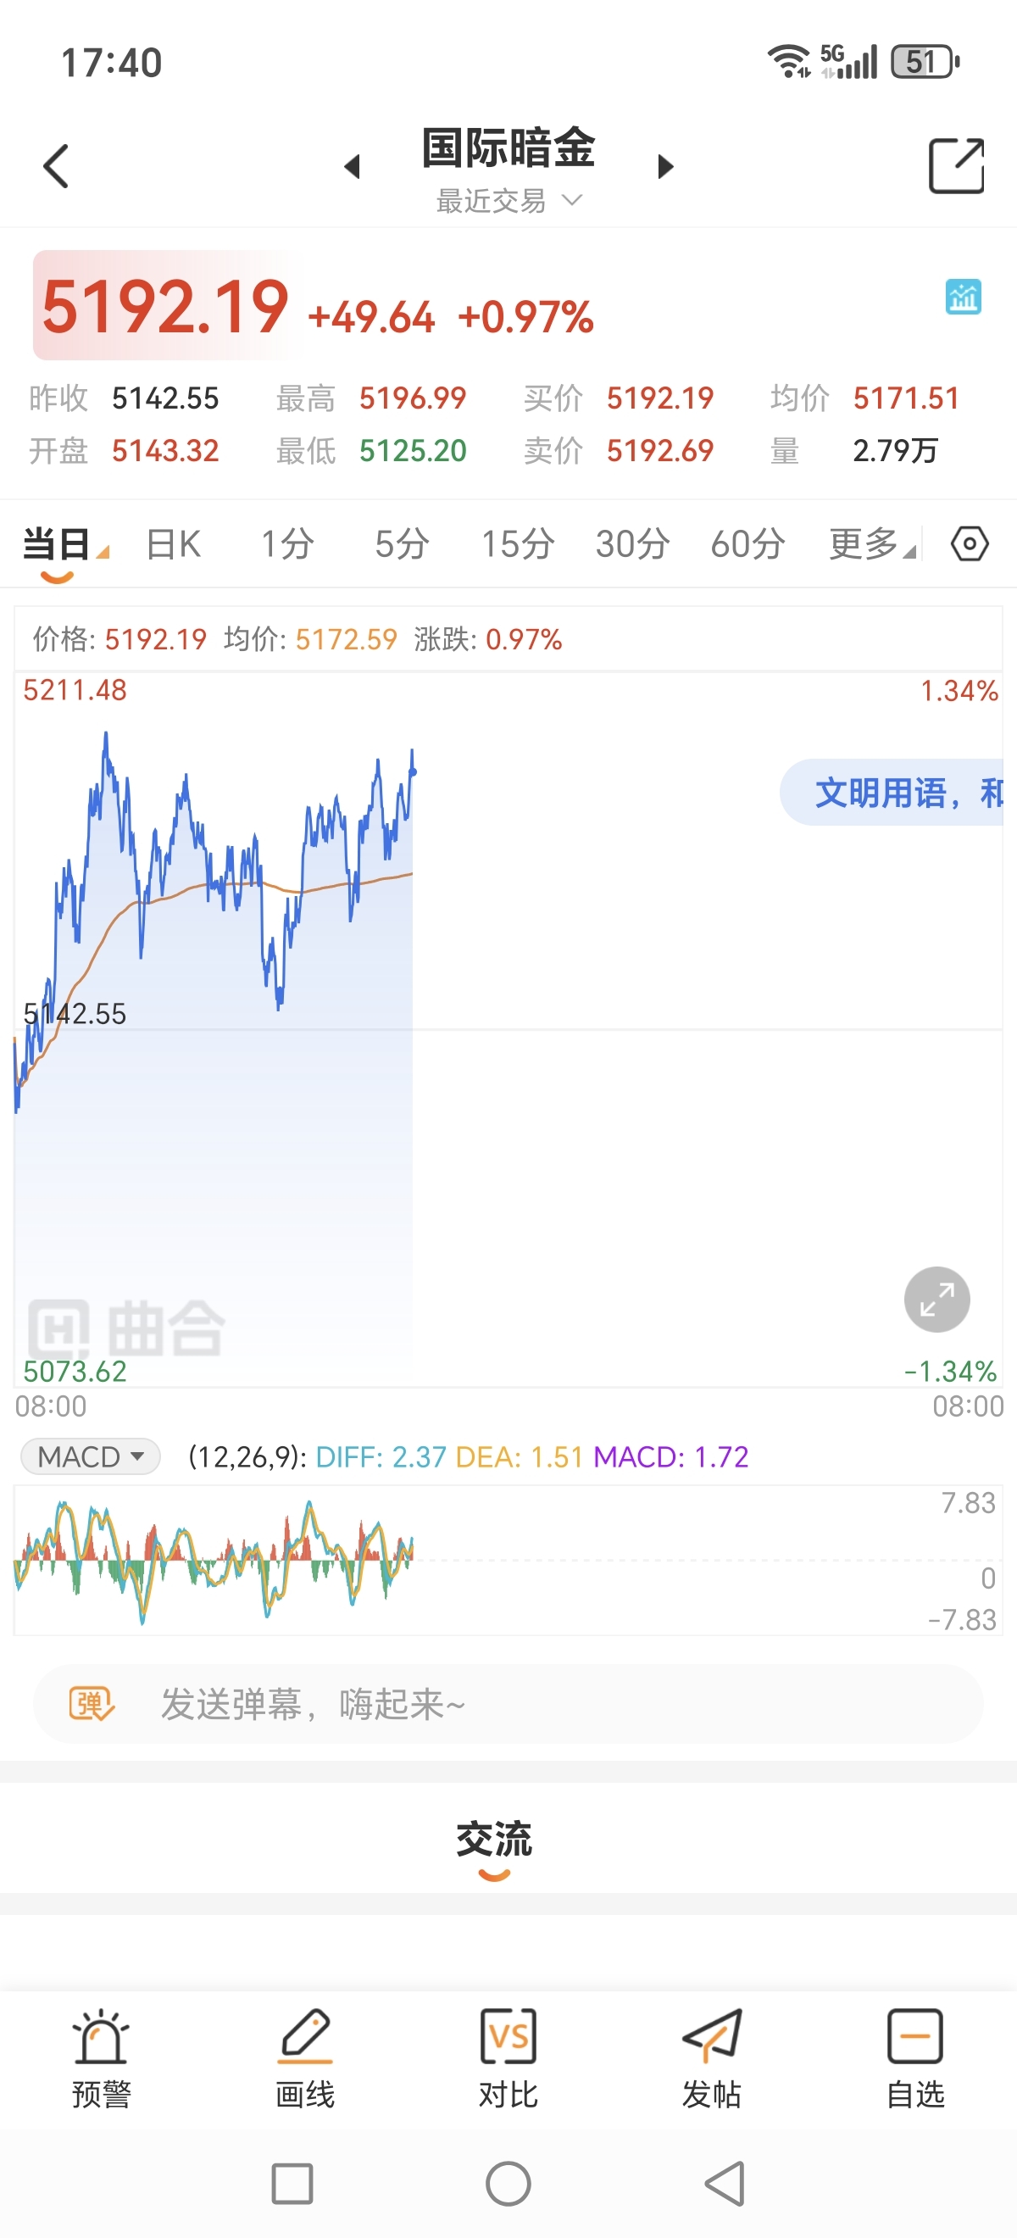This screenshot has height=2238, width=1017.
Task: Tap the blue chart data icon
Action: [x=962, y=297]
